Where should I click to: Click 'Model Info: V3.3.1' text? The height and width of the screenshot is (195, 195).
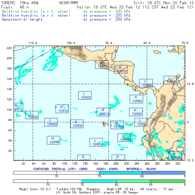pos(35,189)
